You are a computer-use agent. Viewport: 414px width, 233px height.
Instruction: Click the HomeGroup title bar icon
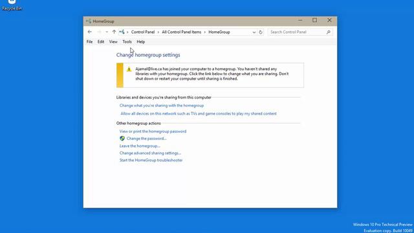point(89,21)
